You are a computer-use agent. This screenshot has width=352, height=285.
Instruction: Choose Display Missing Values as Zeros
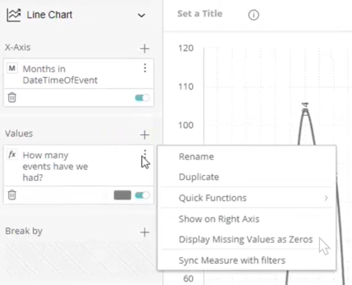pyautogui.click(x=247, y=239)
